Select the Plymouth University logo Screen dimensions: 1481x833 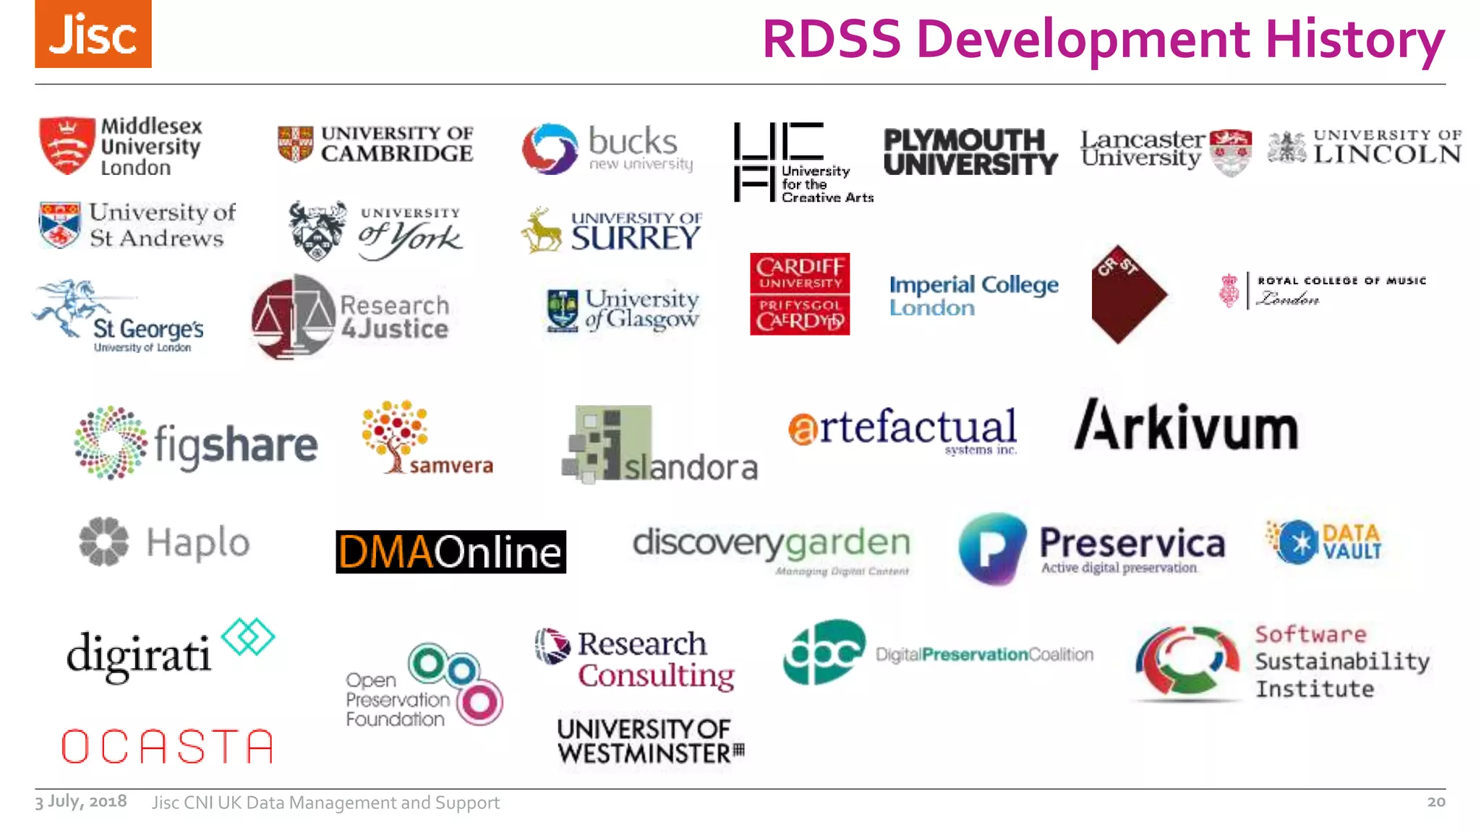(970, 152)
